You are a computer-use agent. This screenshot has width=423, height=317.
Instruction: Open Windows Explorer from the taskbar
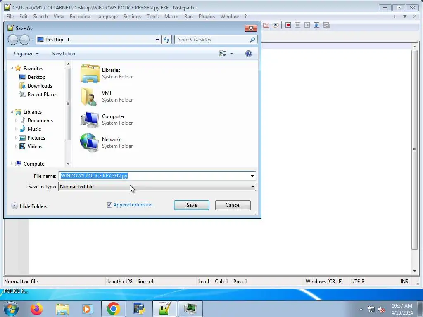[62, 309]
